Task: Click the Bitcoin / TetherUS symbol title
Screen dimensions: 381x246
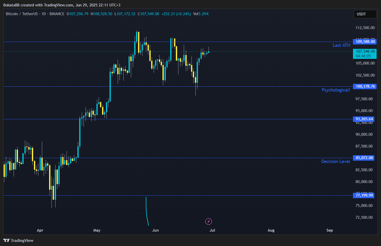Action: pyautogui.click(x=22, y=14)
